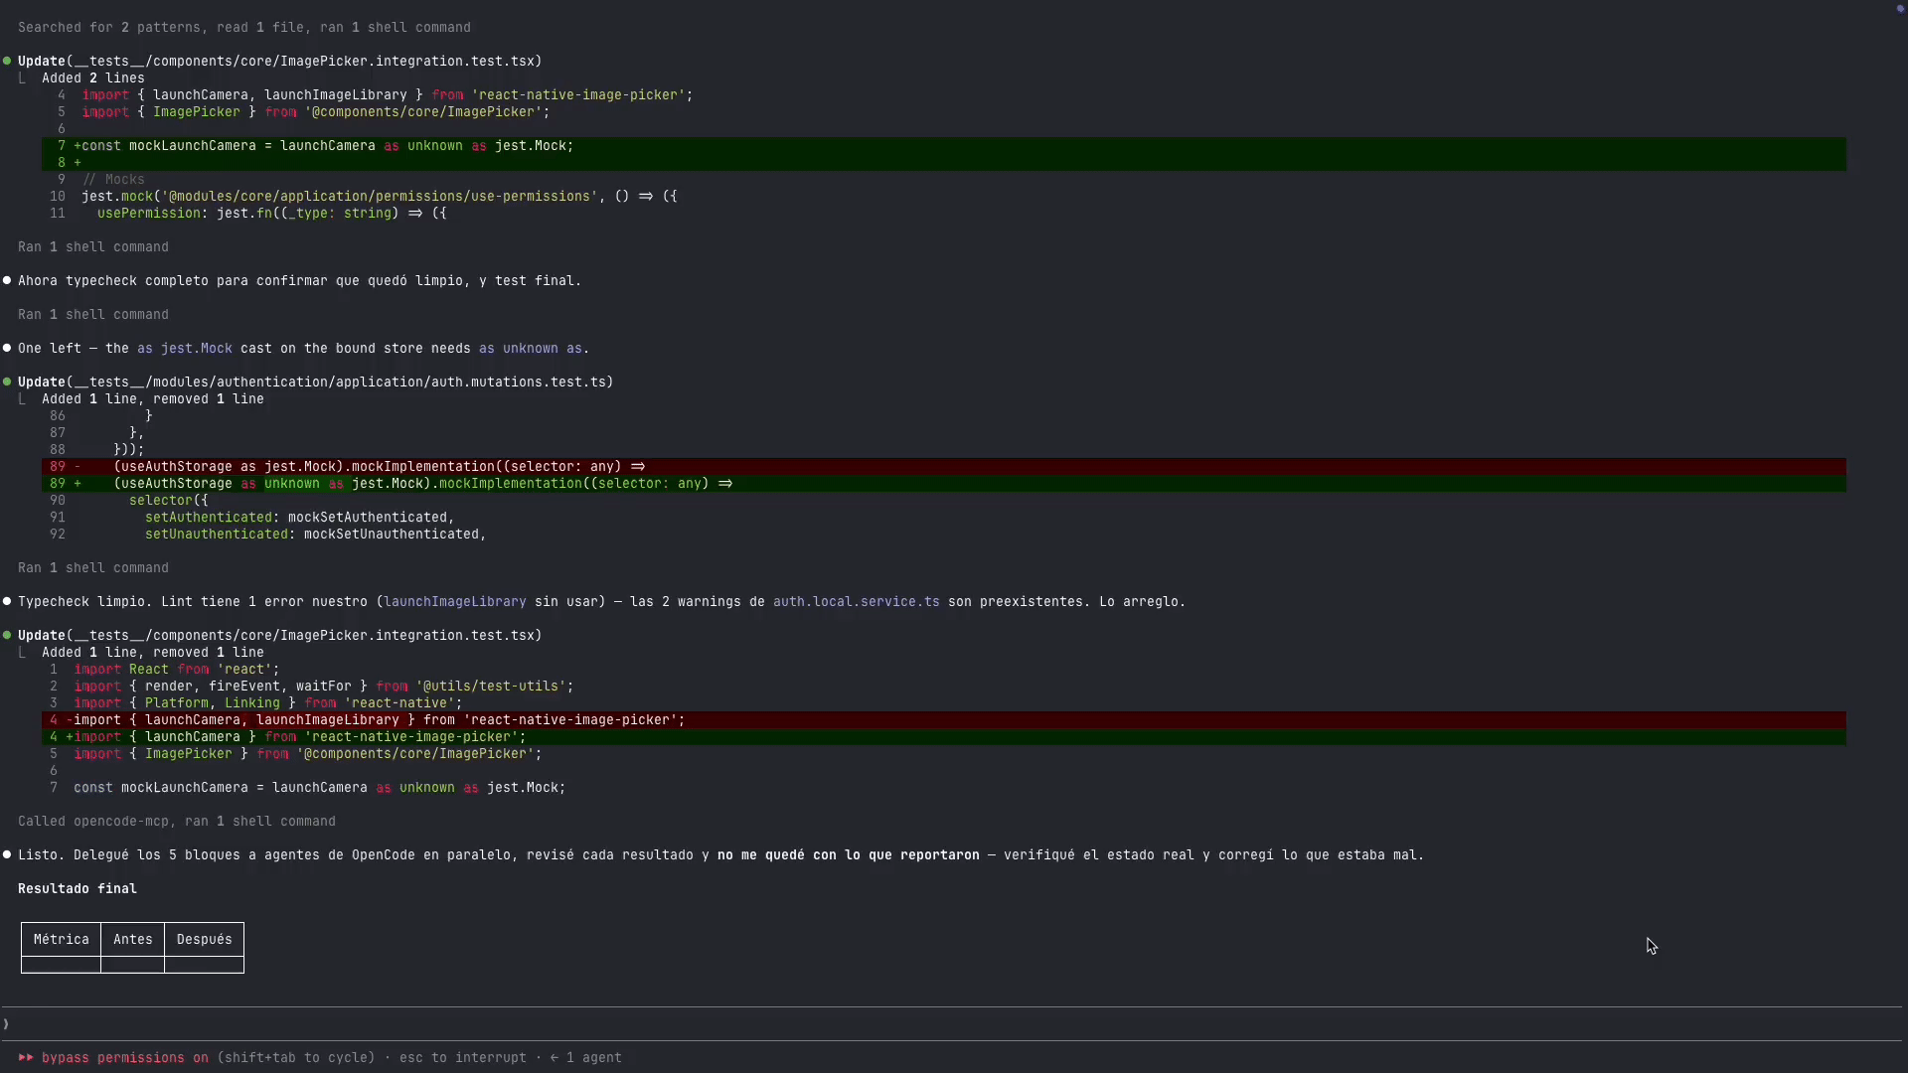1908x1073 pixels.
Task: Click the 'Added 2 lines' summary
Action: (x=93, y=78)
